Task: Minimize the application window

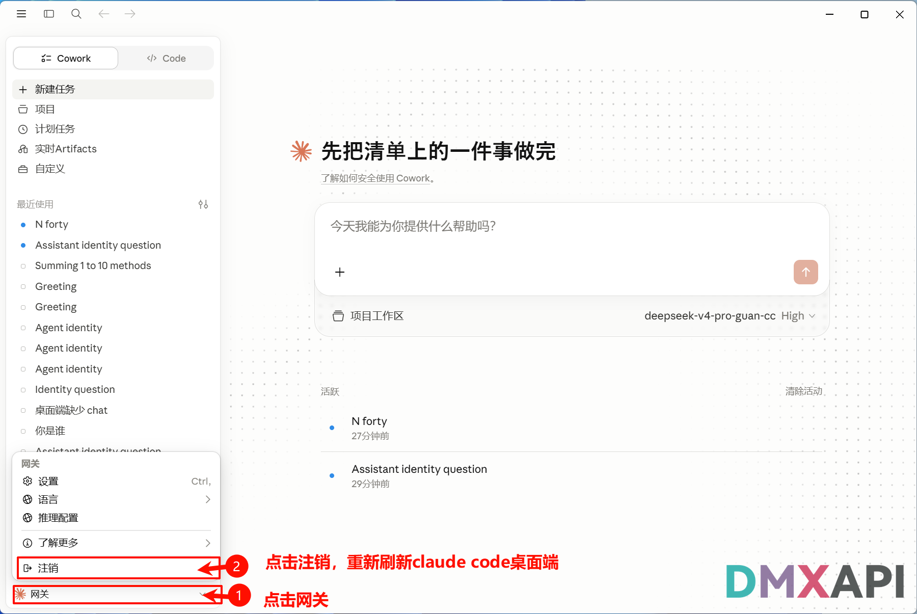Action: 829,14
